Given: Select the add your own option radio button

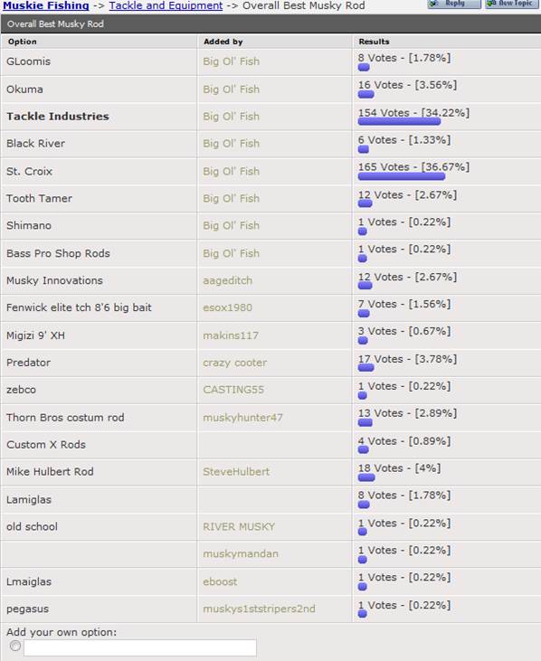Looking at the screenshot, I should 15,646.
